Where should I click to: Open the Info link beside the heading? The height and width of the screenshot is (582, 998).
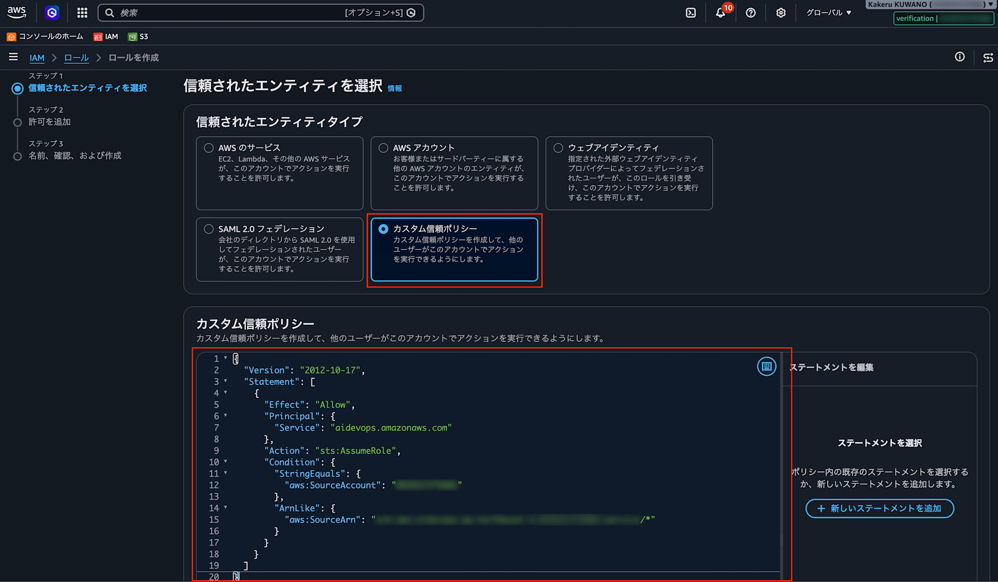tap(395, 88)
